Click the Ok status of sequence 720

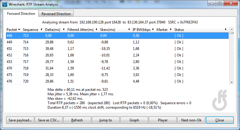tap(179, 81)
